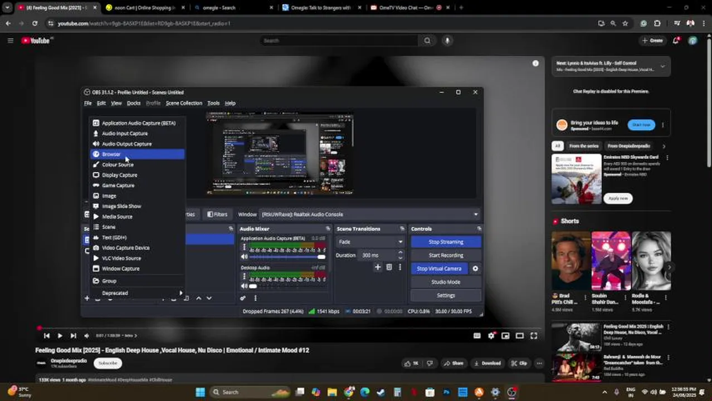Click Start Recording button
712x401 pixels.
pos(446,255)
